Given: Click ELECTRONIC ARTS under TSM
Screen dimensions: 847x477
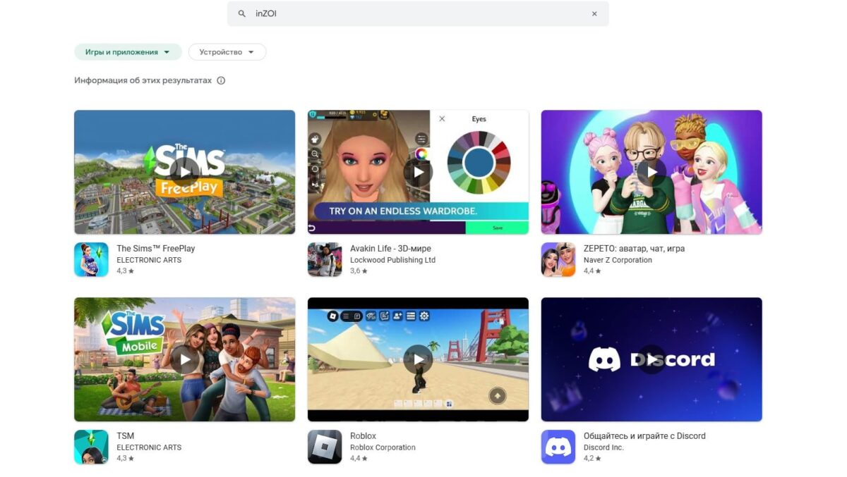Looking at the screenshot, I should (149, 447).
